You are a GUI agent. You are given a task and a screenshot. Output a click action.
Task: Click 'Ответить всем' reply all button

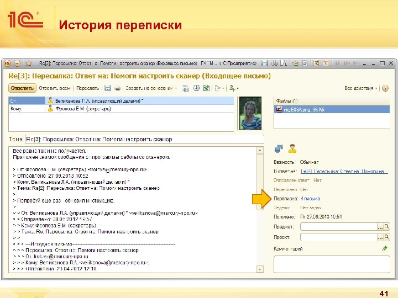55,88
